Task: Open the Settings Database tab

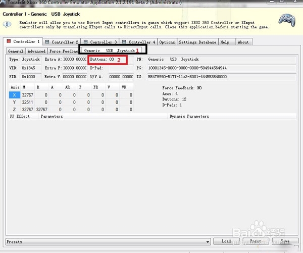Action: (197, 42)
